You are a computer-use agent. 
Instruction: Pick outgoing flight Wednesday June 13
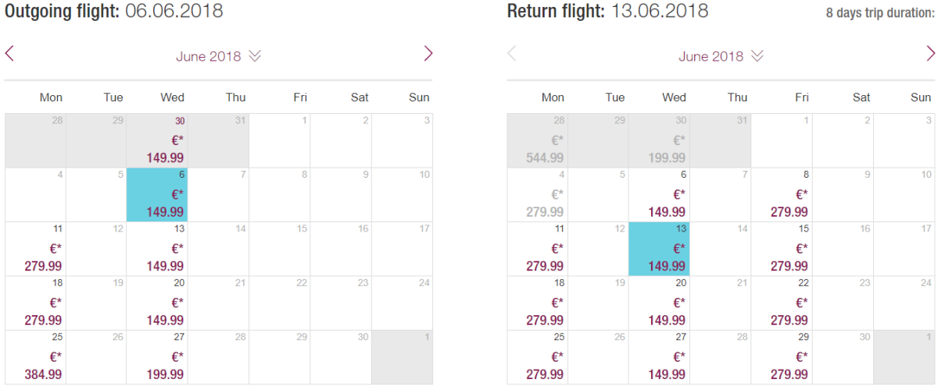[x=157, y=249]
